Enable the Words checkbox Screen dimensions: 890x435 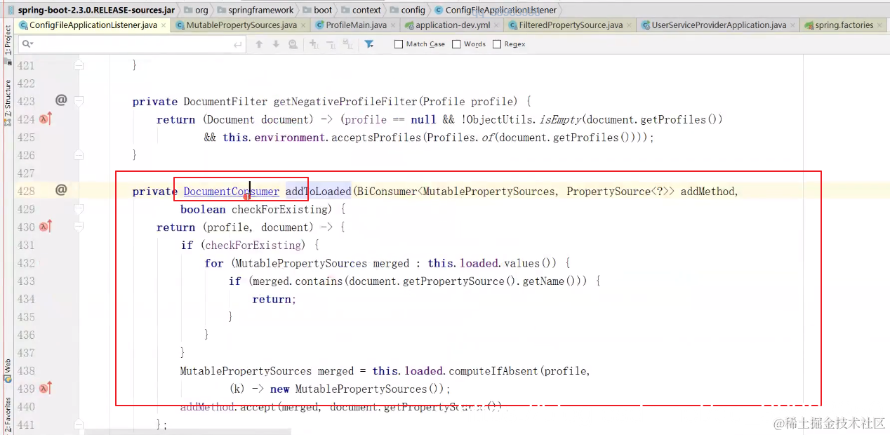(x=456, y=44)
